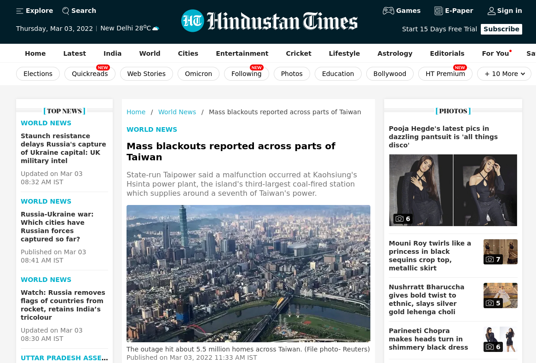Select the Omicron pill

tap(199, 74)
